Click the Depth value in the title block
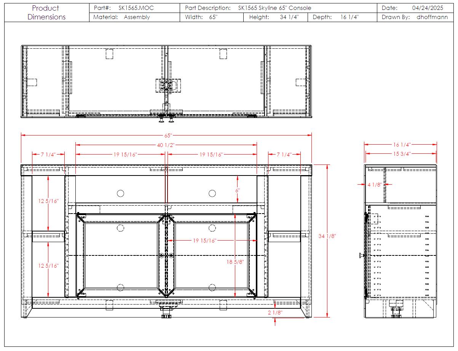The width and height of the screenshot is (458, 351). click(349, 17)
